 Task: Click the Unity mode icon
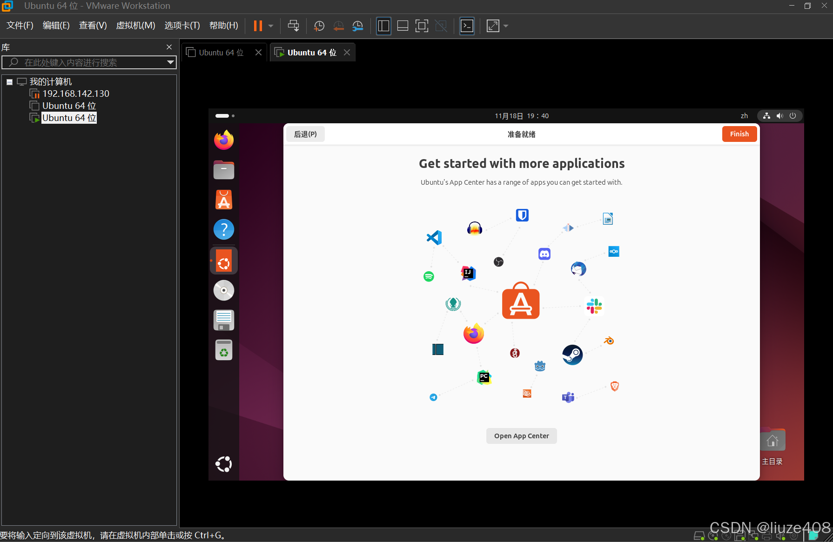click(x=441, y=26)
